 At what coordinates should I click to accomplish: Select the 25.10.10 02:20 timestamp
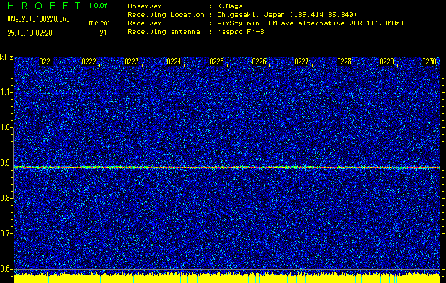pyautogui.click(x=31, y=33)
